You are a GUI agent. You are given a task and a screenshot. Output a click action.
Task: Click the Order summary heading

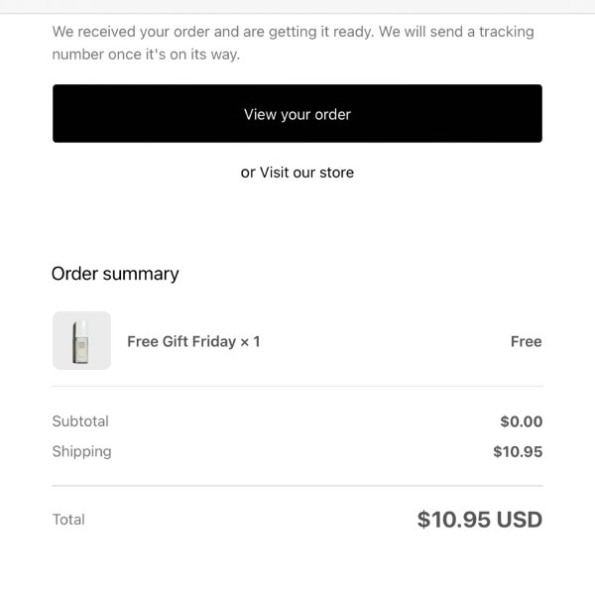coord(115,274)
